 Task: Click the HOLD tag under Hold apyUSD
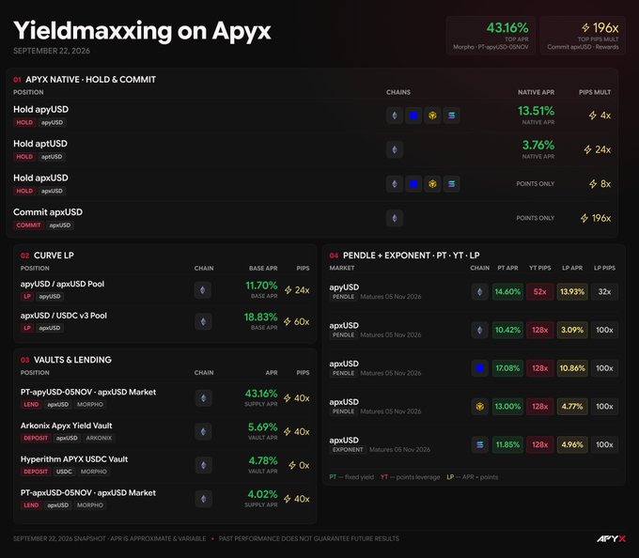[24, 122]
